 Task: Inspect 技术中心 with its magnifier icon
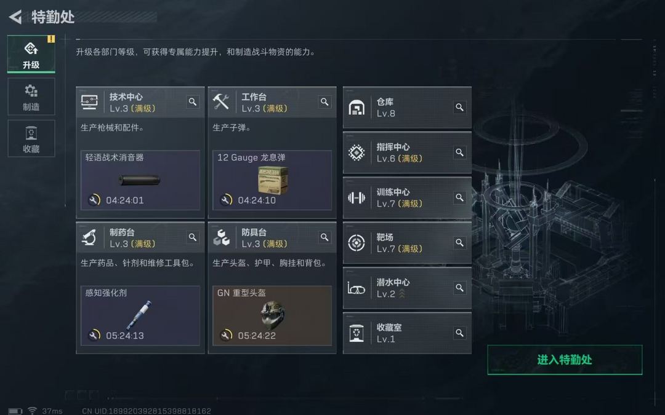[193, 102]
